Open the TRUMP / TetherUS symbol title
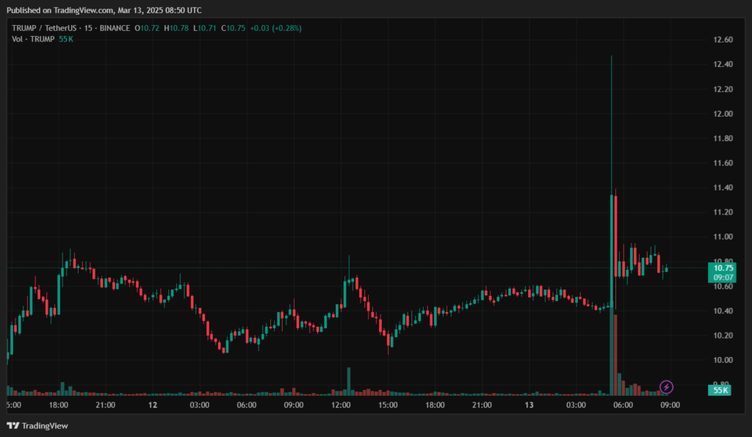Image resolution: width=752 pixels, height=437 pixels. click(46, 28)
